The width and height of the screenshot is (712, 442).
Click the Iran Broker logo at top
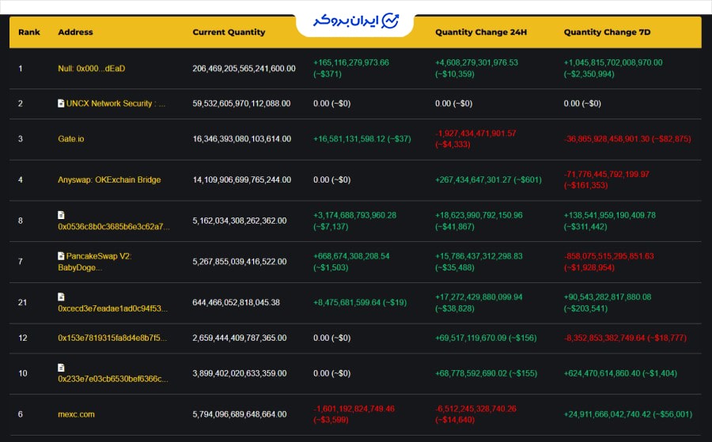[x=354, y=21]
